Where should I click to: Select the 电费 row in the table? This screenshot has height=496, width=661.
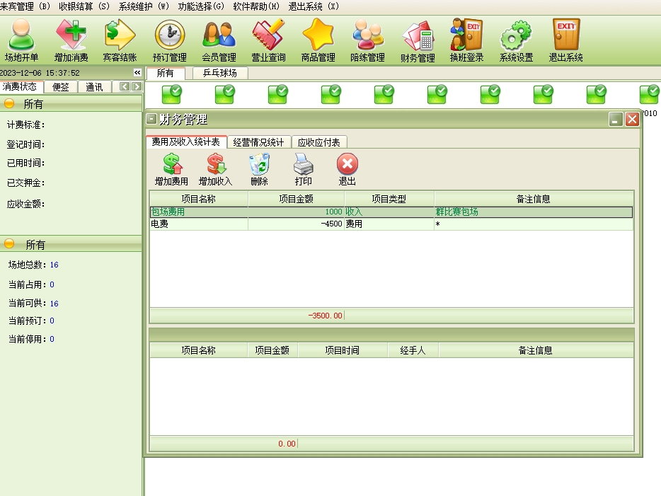click(198, 224)
